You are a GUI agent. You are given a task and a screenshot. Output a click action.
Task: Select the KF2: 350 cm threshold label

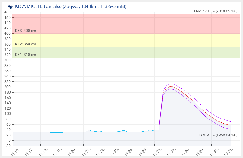(x=26, y=44)
